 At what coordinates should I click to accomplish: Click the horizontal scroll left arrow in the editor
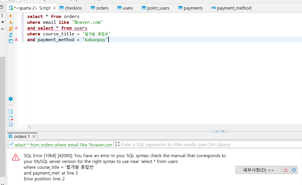point(30,127)
